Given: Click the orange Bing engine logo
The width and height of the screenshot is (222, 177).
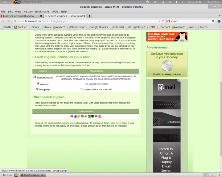Looking at the screenshot, I should pos(79,116).
